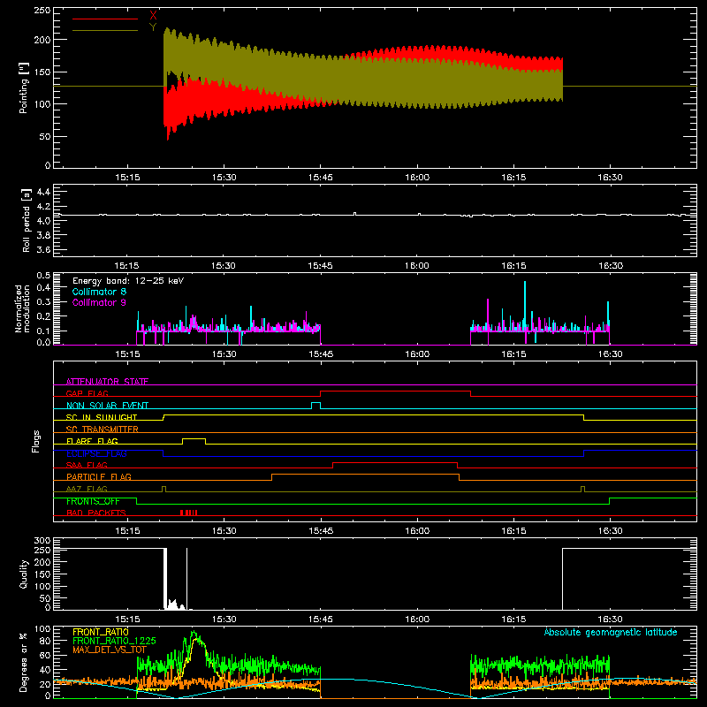
Task: Select the Pointing axis label
Action: (x=24, y=87)
